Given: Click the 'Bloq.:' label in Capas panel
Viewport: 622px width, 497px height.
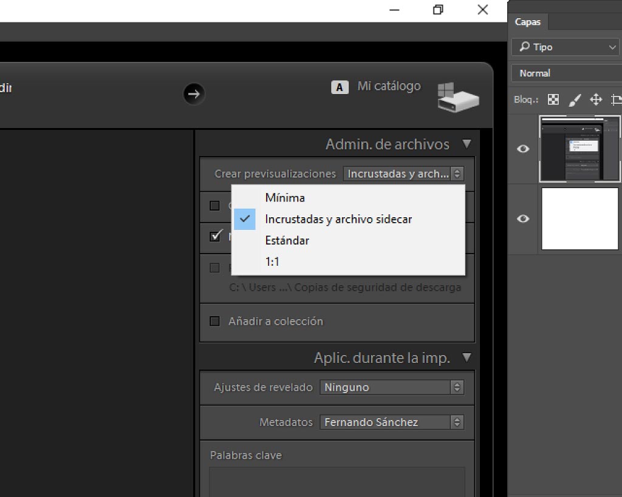Looking at the screenshot, I should pos(526,99).
